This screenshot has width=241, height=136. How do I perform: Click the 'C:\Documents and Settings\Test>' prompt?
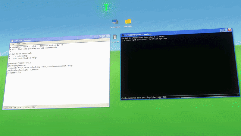pos(140,97)
